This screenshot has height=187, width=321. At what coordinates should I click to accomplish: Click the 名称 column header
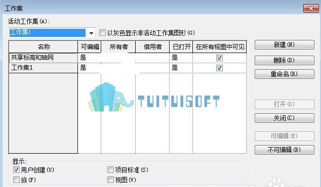click(44, 47)
